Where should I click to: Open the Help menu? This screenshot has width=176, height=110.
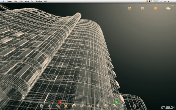(x=46, y=1)
